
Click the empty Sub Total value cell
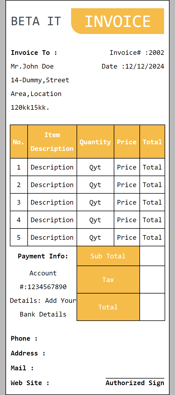(x=152, y=256)
